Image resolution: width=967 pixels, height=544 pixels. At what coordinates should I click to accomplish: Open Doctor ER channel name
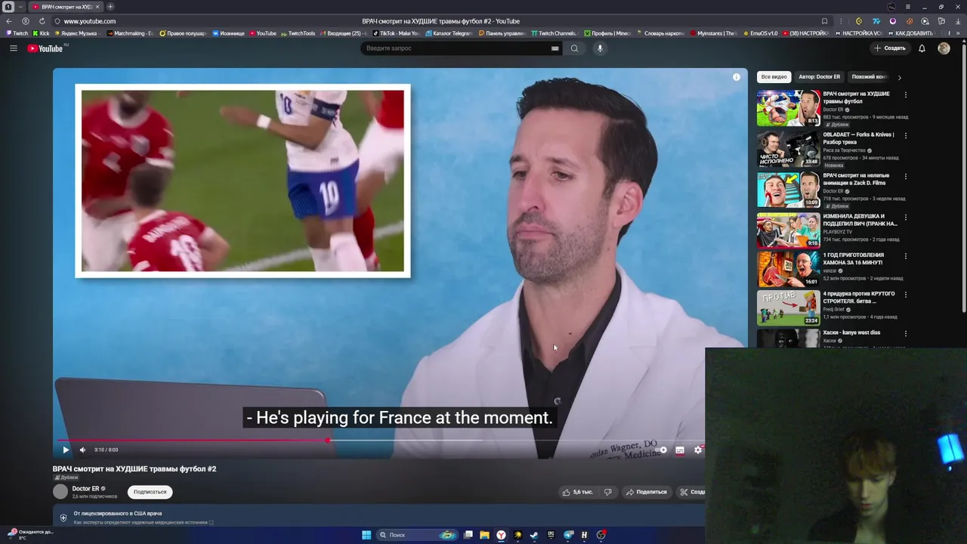85,489
